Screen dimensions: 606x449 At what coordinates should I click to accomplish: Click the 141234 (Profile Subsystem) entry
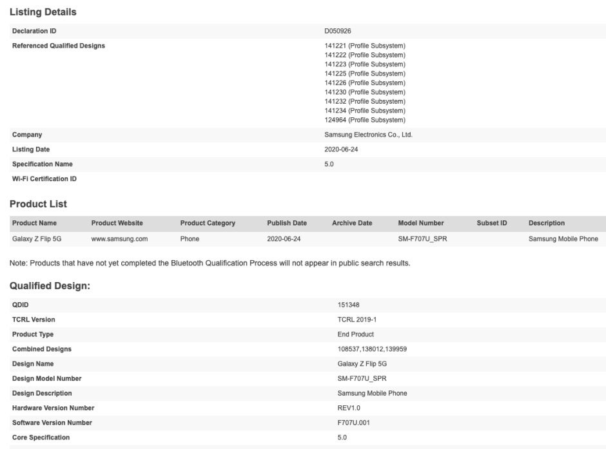[365, 110]
